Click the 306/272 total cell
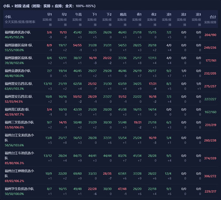Image resolution: width=221 pixels, height=200 pixels. click(210, 176)
